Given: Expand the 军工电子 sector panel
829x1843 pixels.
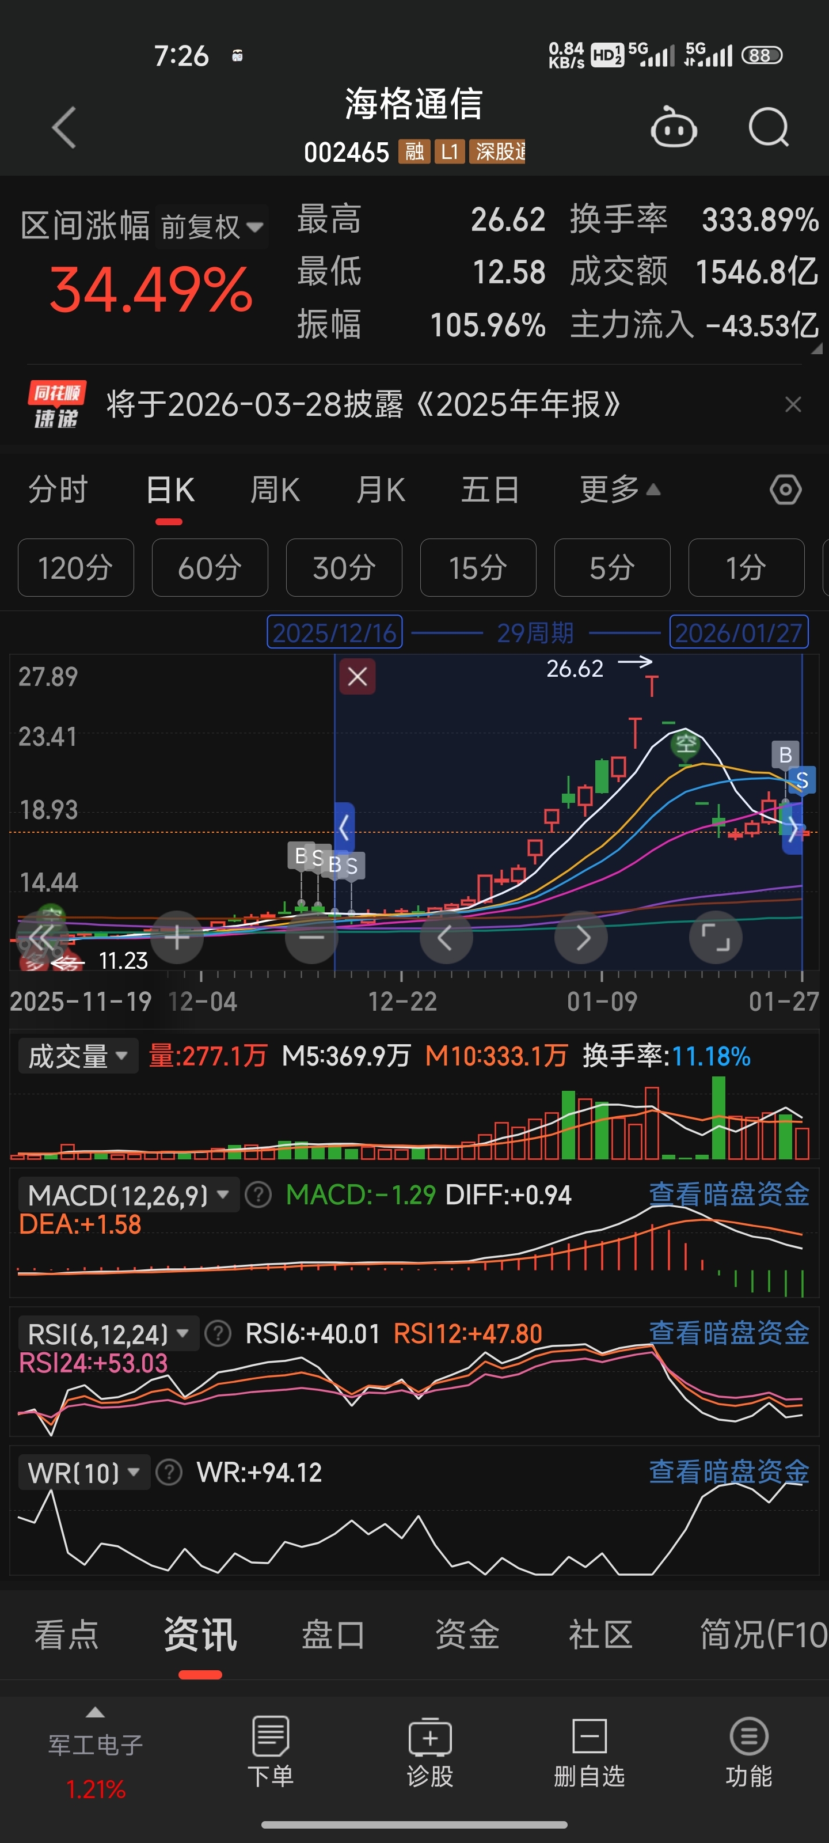Looking at the screenshot, I should point(95,1751).
